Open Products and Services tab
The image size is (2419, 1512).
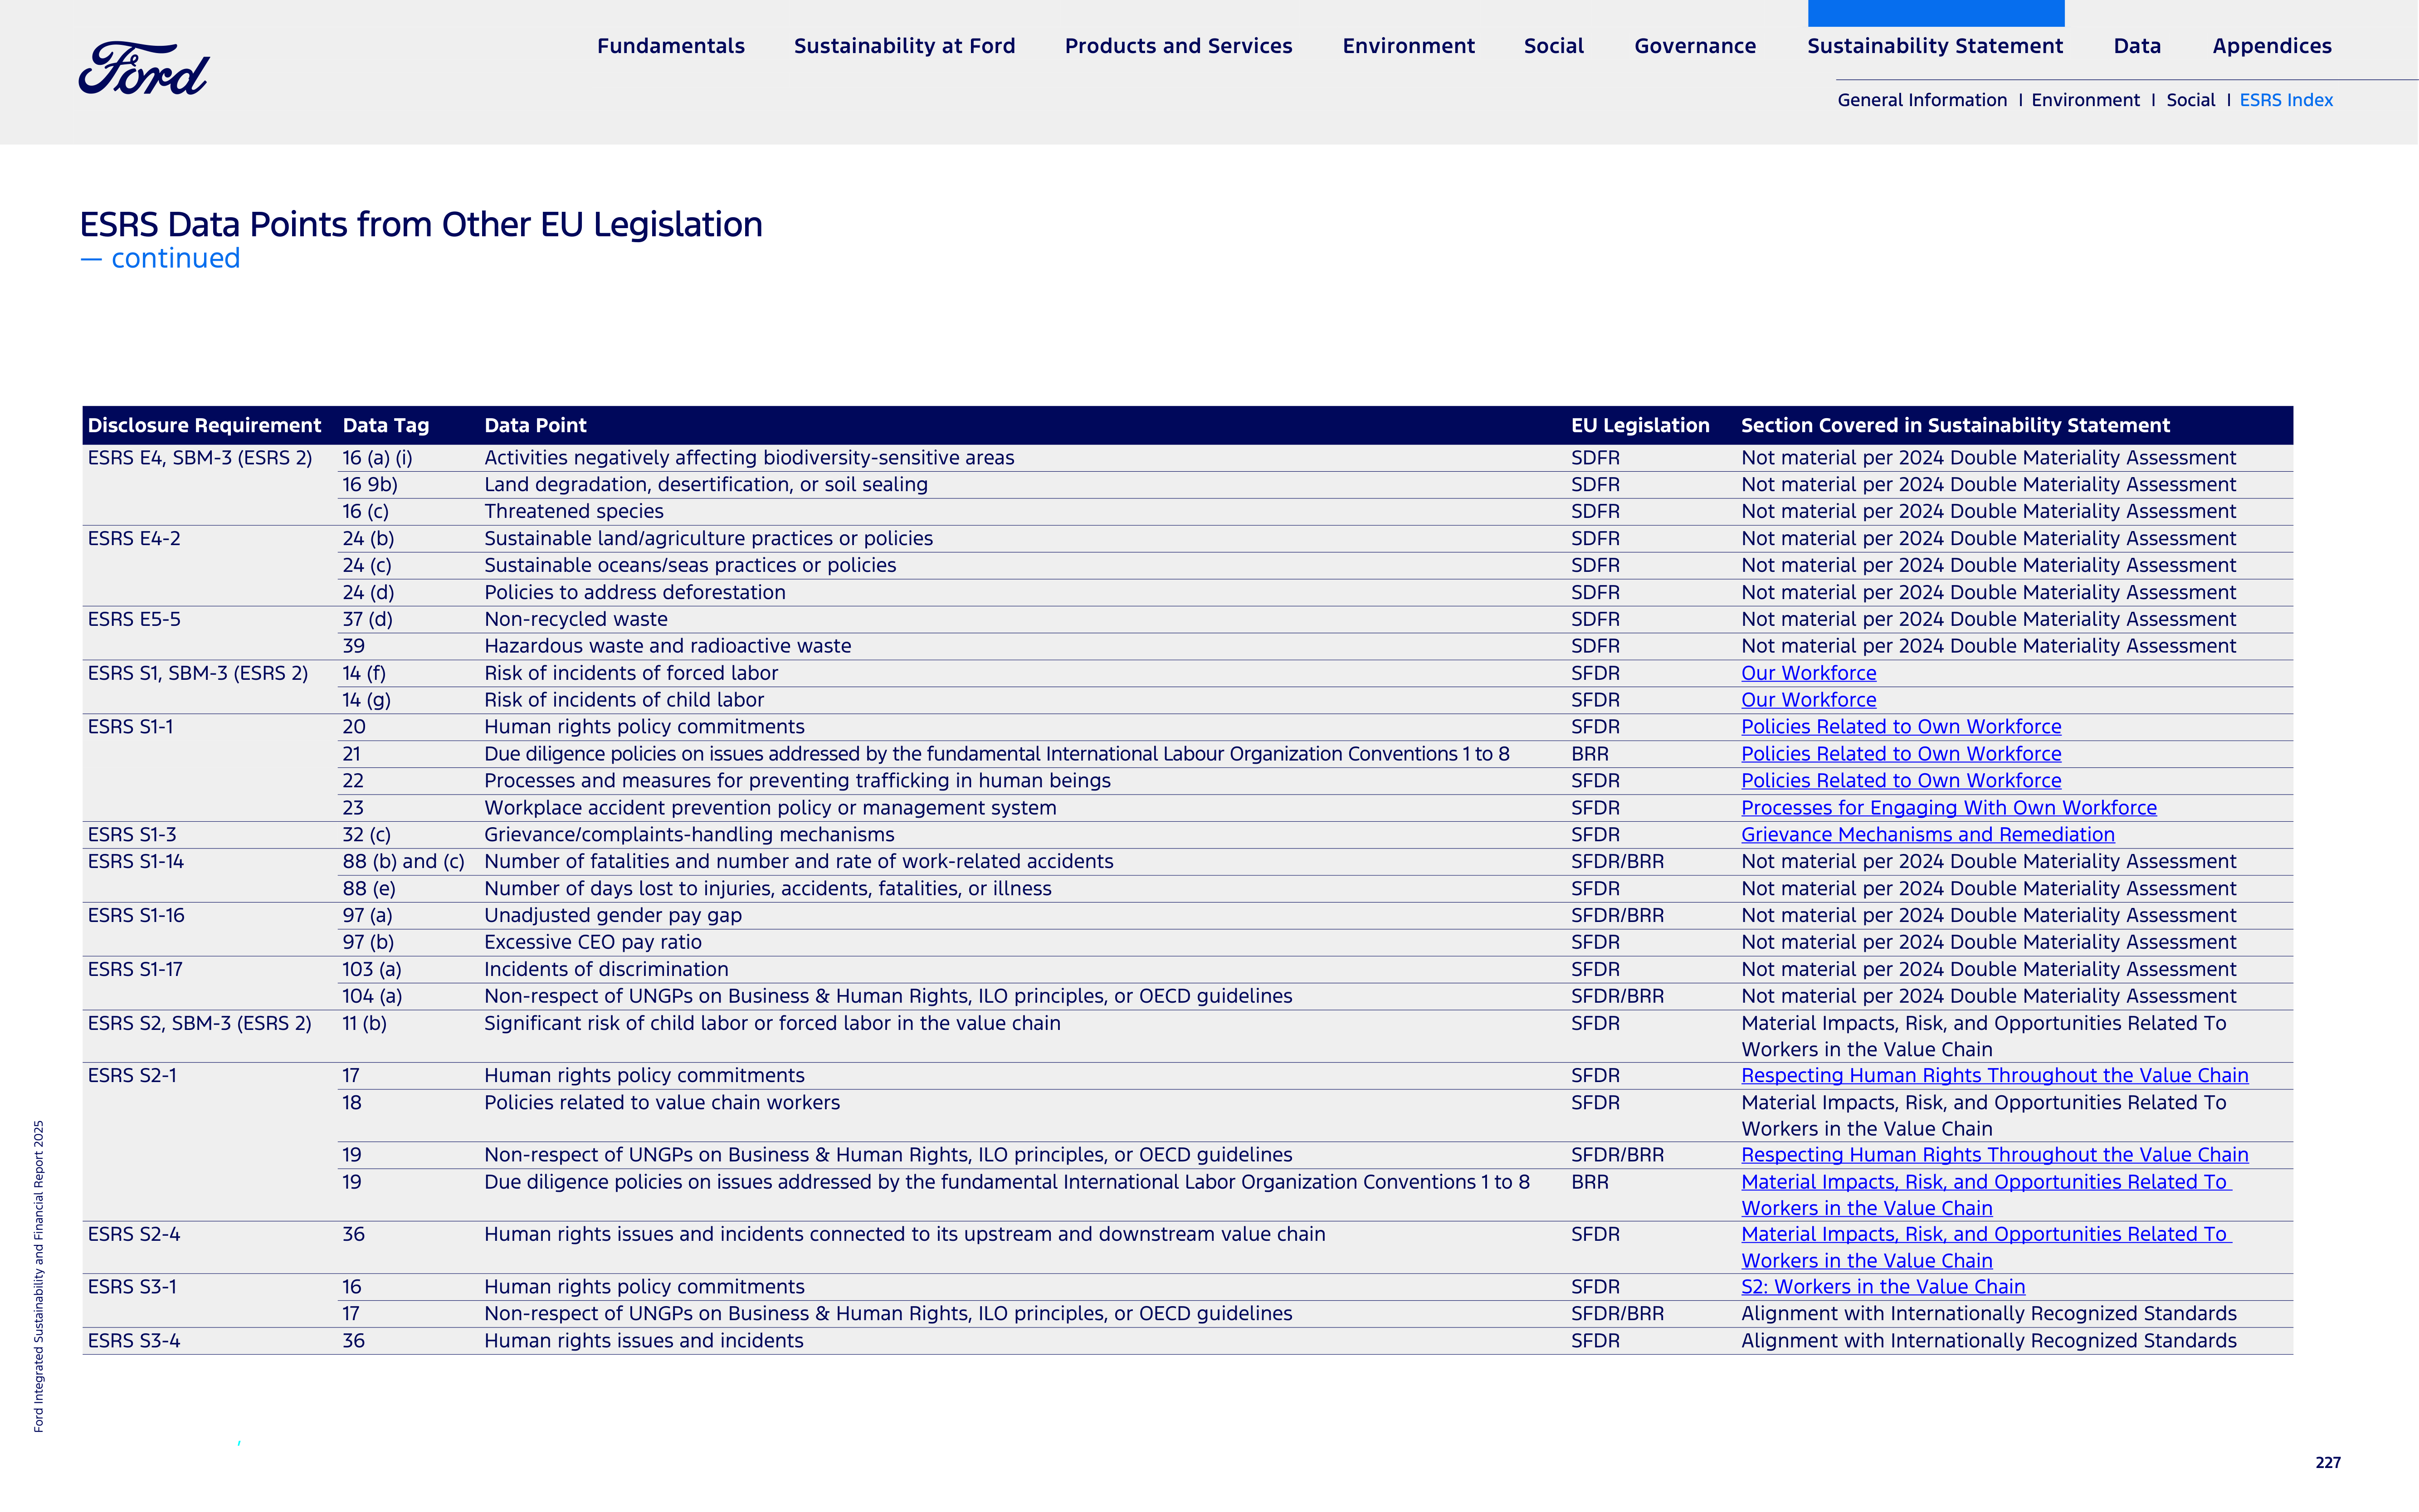point(1178,46)
